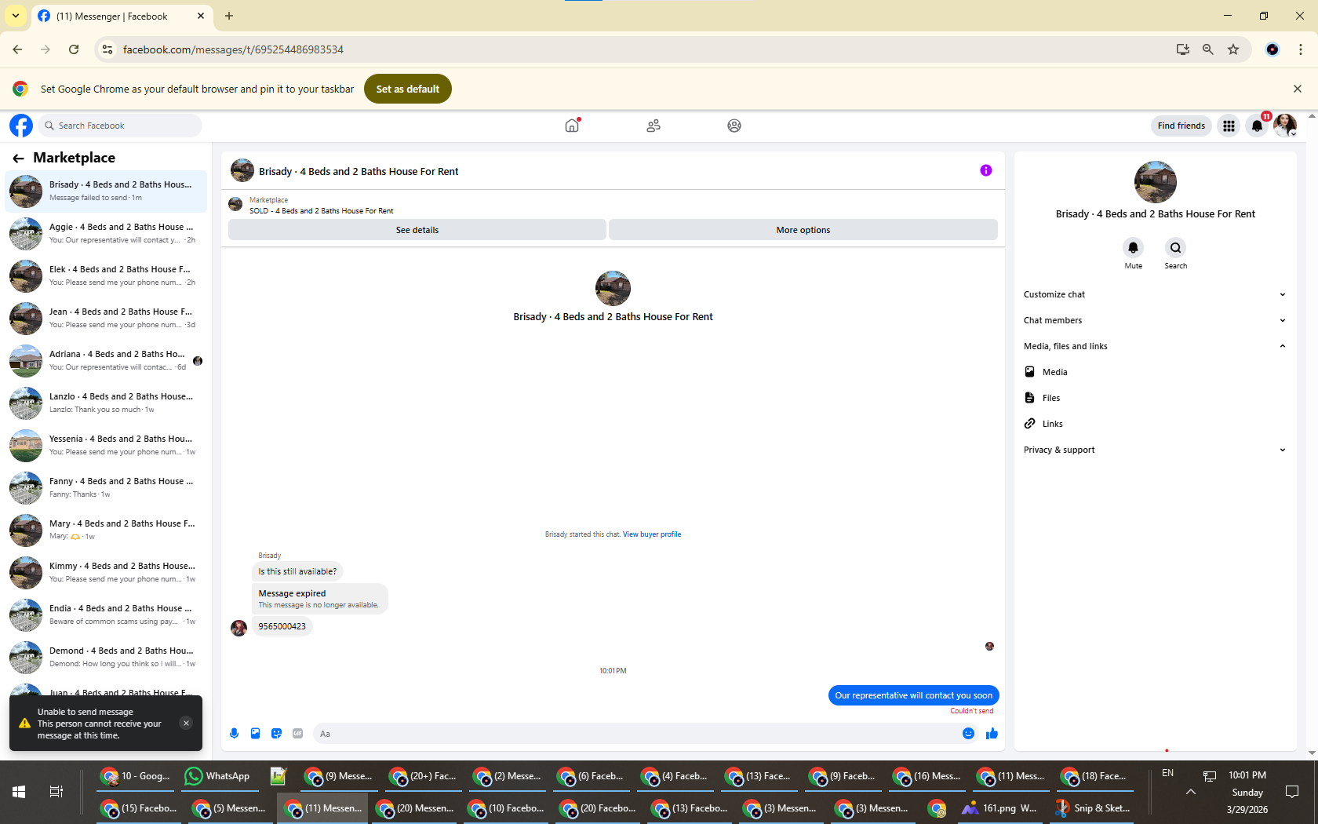Close the Chrome default browser banner

click(1298, 89)
